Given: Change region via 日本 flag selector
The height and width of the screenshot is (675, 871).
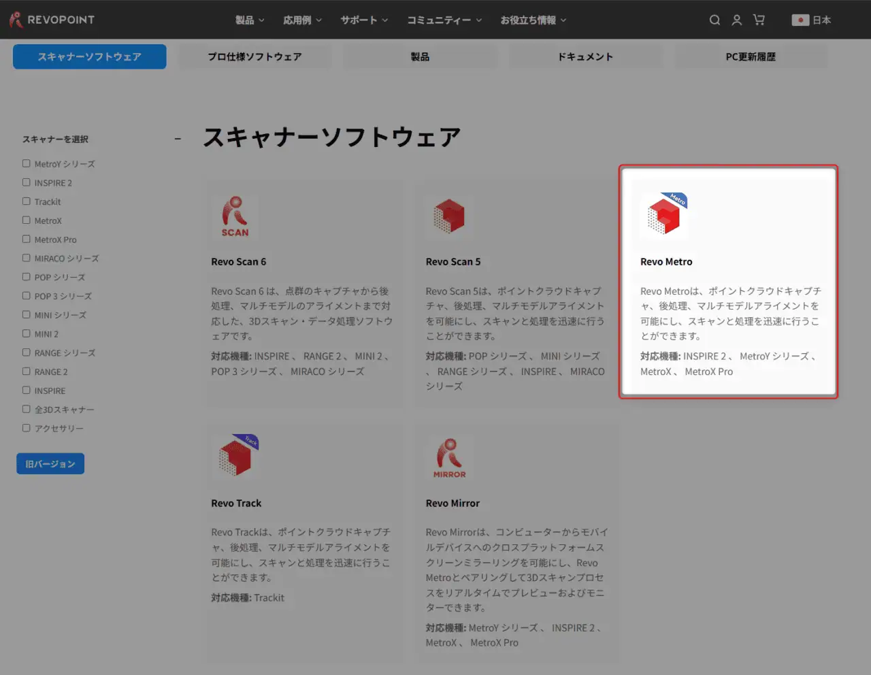Looking at the screenshot, I should click(x=811, y=20).
